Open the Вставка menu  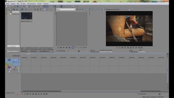coord(23,4)
